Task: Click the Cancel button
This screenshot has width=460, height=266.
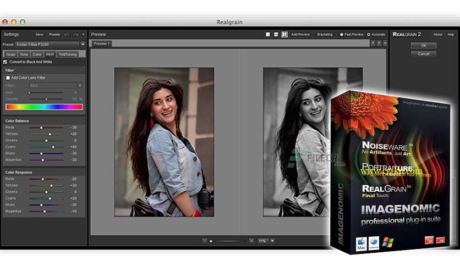Action: click(424, 54)
